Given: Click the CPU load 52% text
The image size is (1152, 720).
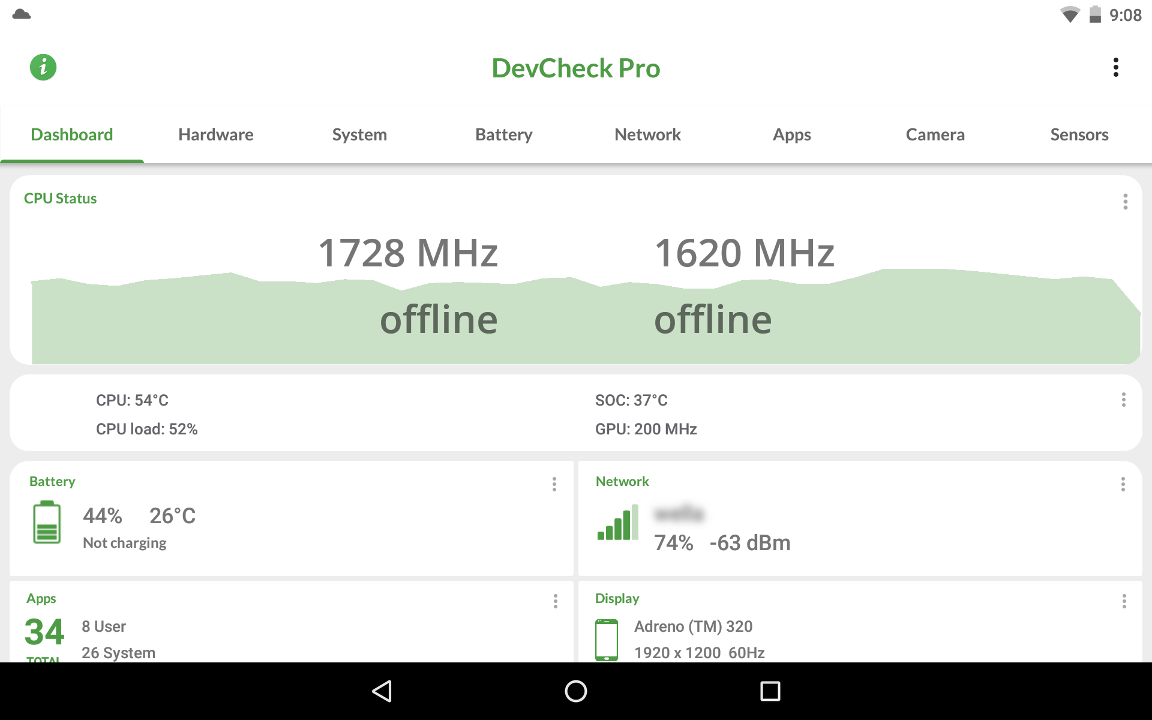Looking at the screenshot, I should point(146,428).
